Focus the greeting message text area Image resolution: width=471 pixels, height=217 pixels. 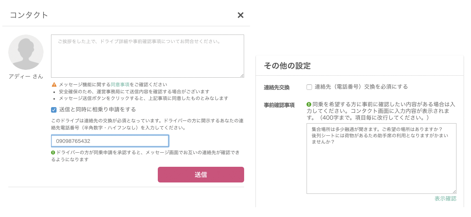point(148,56)
